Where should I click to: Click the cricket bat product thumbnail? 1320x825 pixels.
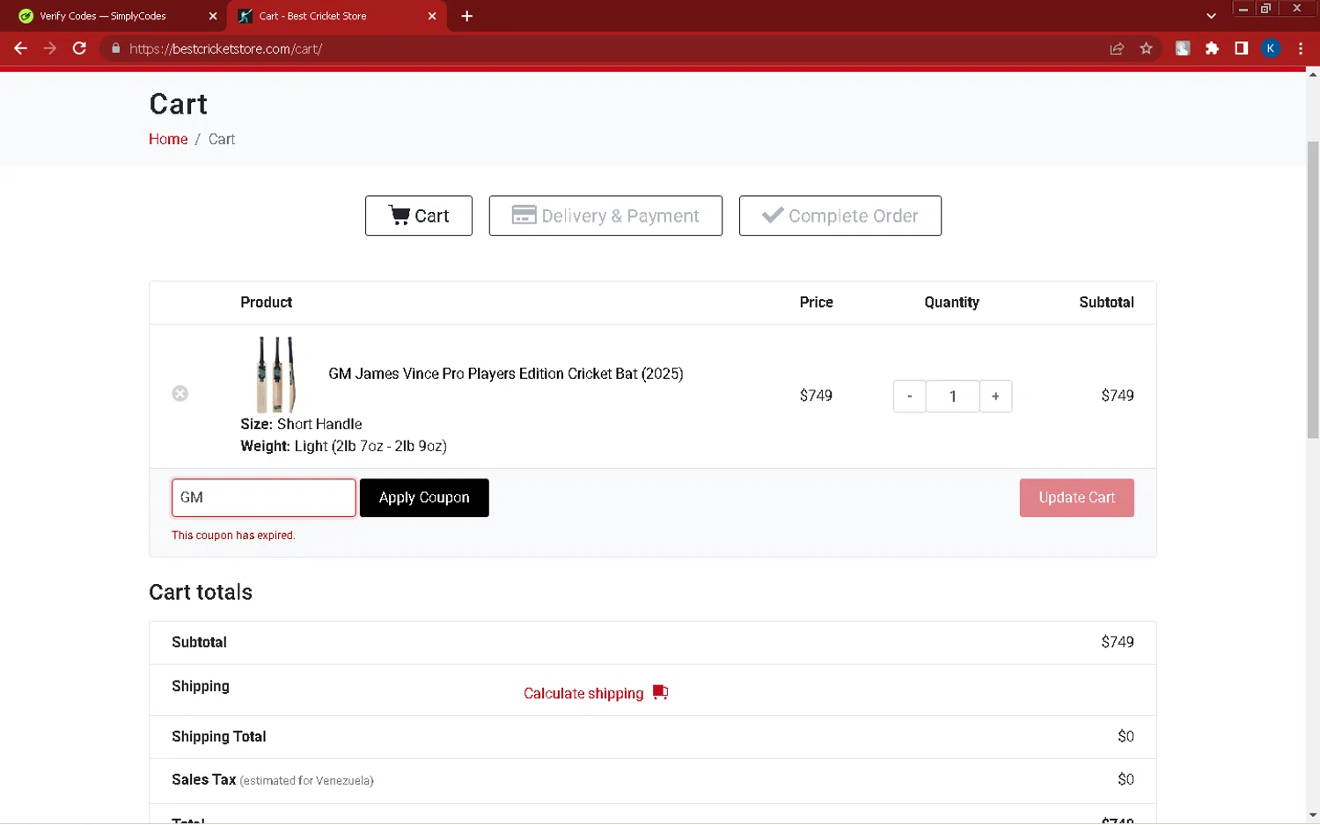pos(276,374)
